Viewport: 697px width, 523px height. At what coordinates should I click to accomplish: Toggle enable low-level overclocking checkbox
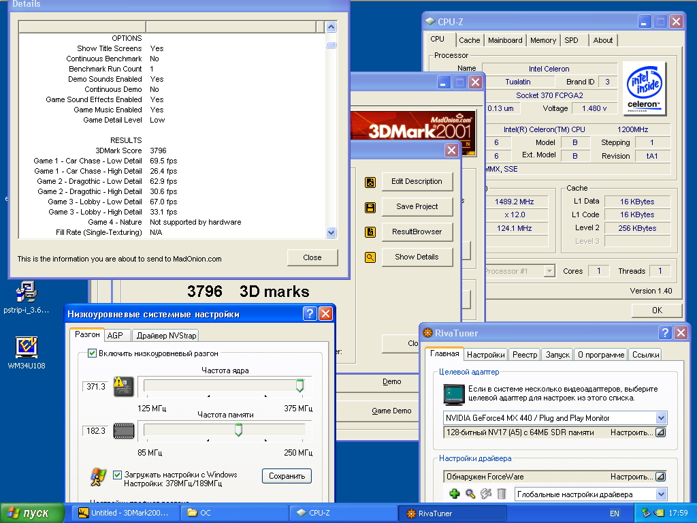92,353
